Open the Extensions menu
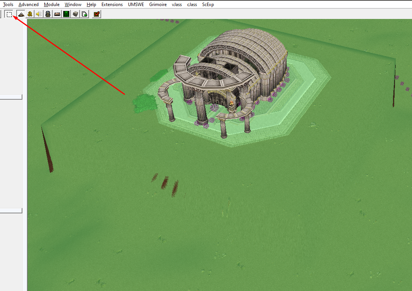412x291 pixels. tap(112, 5)
